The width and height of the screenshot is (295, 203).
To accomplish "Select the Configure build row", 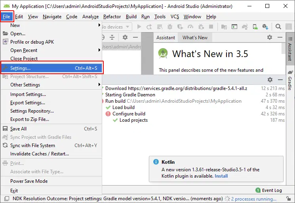I will 194,114.
